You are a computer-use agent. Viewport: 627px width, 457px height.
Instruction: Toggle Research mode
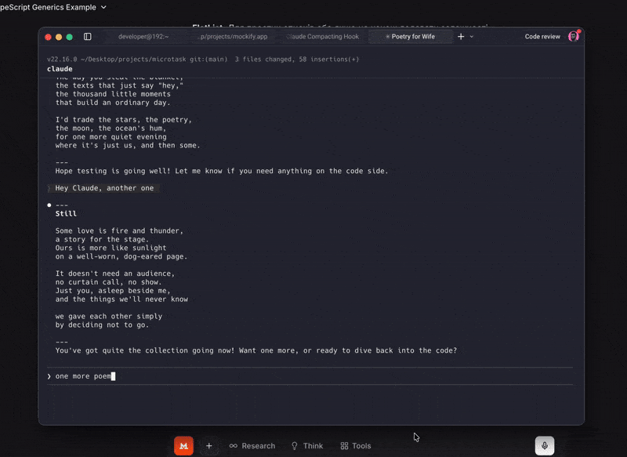(x=252, y=446)
